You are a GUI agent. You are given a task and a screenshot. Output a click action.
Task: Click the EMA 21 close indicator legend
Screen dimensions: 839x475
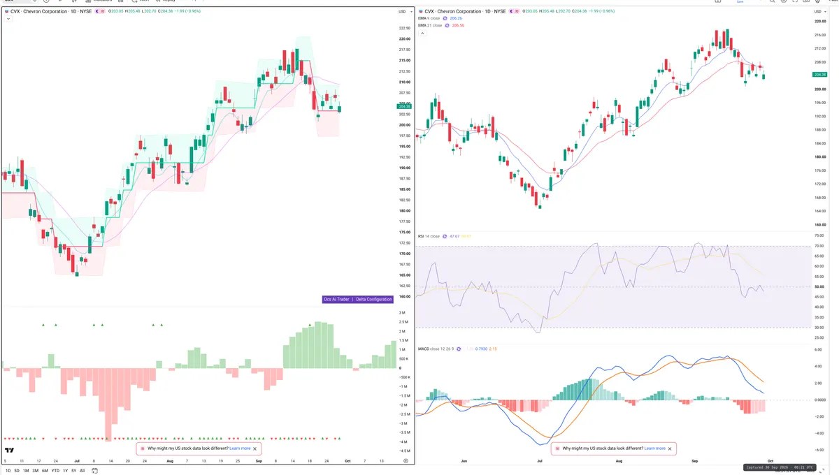click(x=431, y=25)
